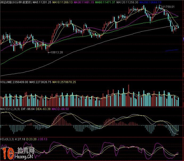This screenshot has width=184, height=161.
Task: Click the 11759.01 high price marker
Action: click(x=169, y=7)
